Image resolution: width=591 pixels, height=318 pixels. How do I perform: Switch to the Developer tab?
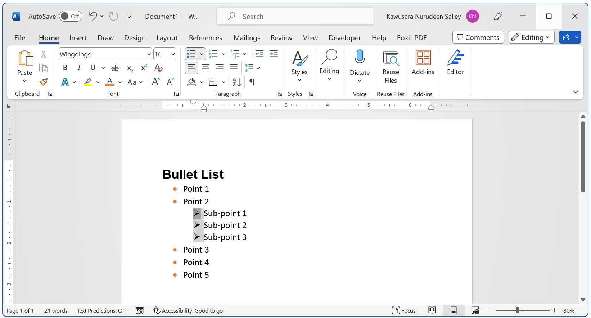(x=345, y=38)
